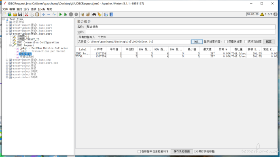Click the Clear results broom icon
This screenshot has width=280, height=157.
coord(82,15)
